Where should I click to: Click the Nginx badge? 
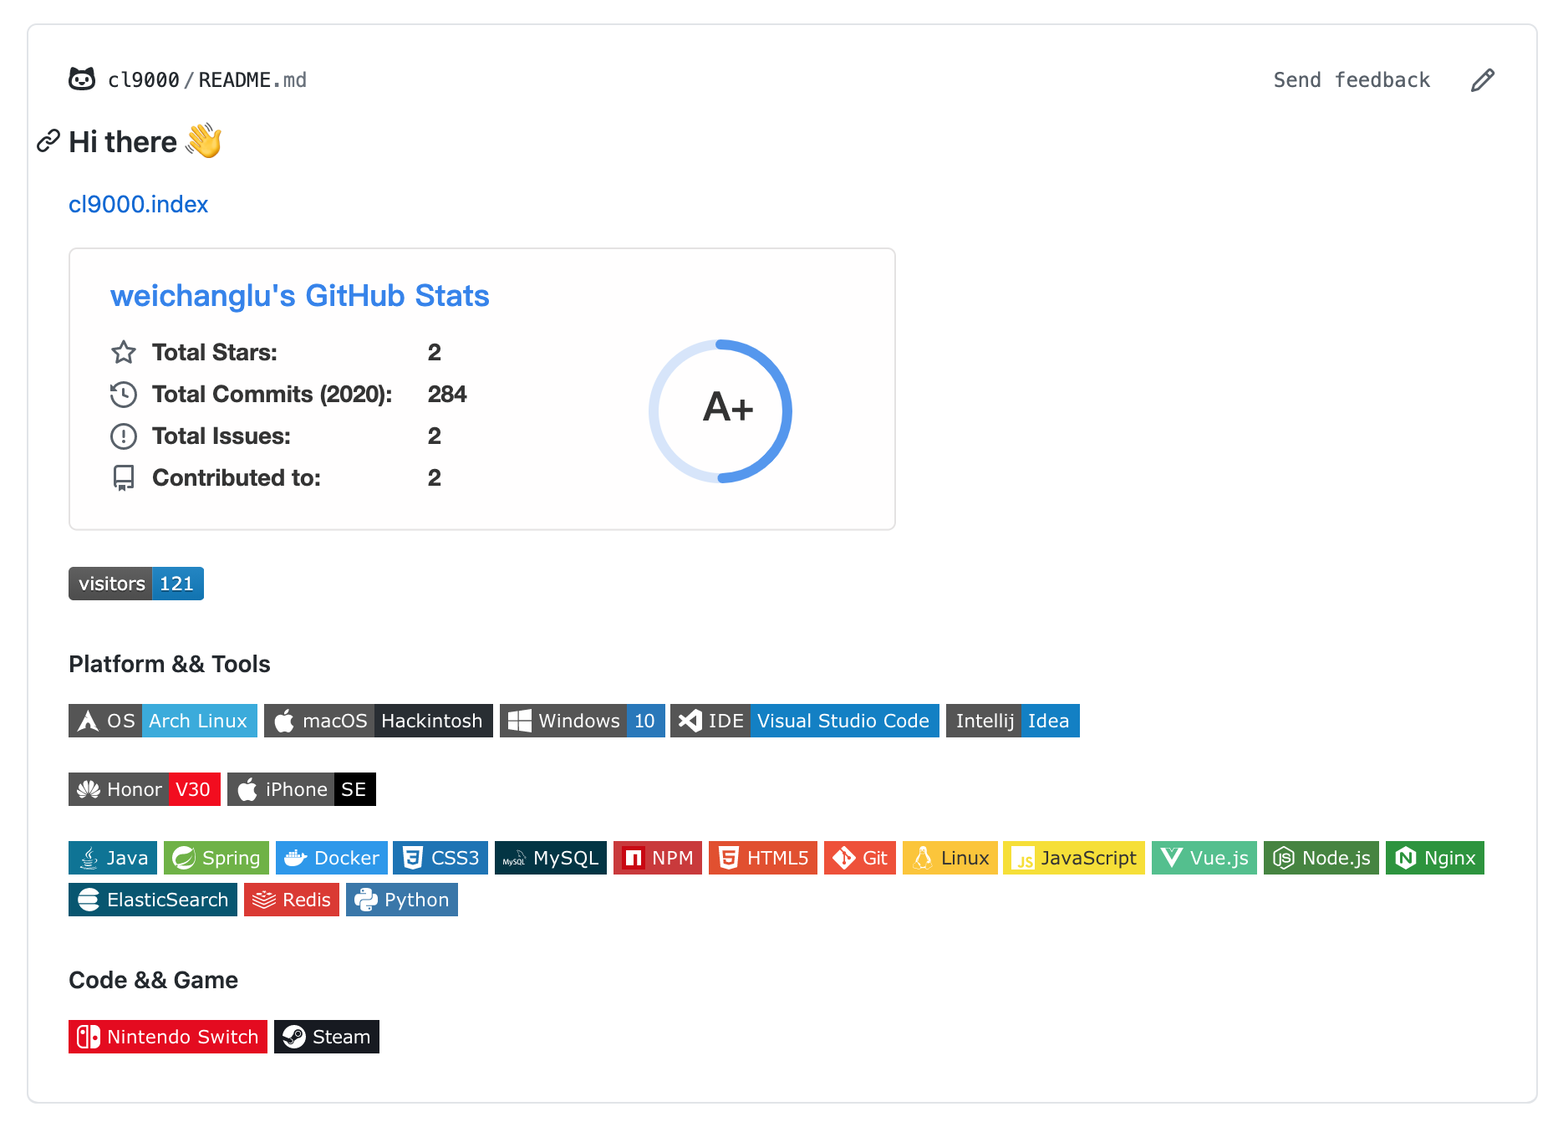(x=1435, y=858)
